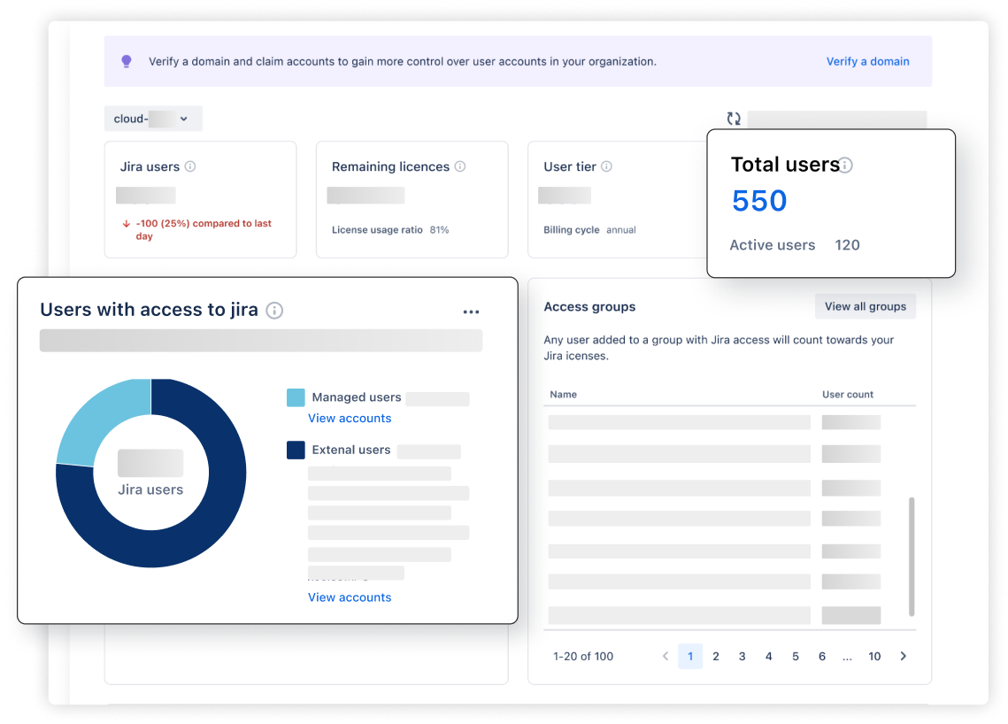
Task: Open the three-dot more options menu
Action: (471, 312)
